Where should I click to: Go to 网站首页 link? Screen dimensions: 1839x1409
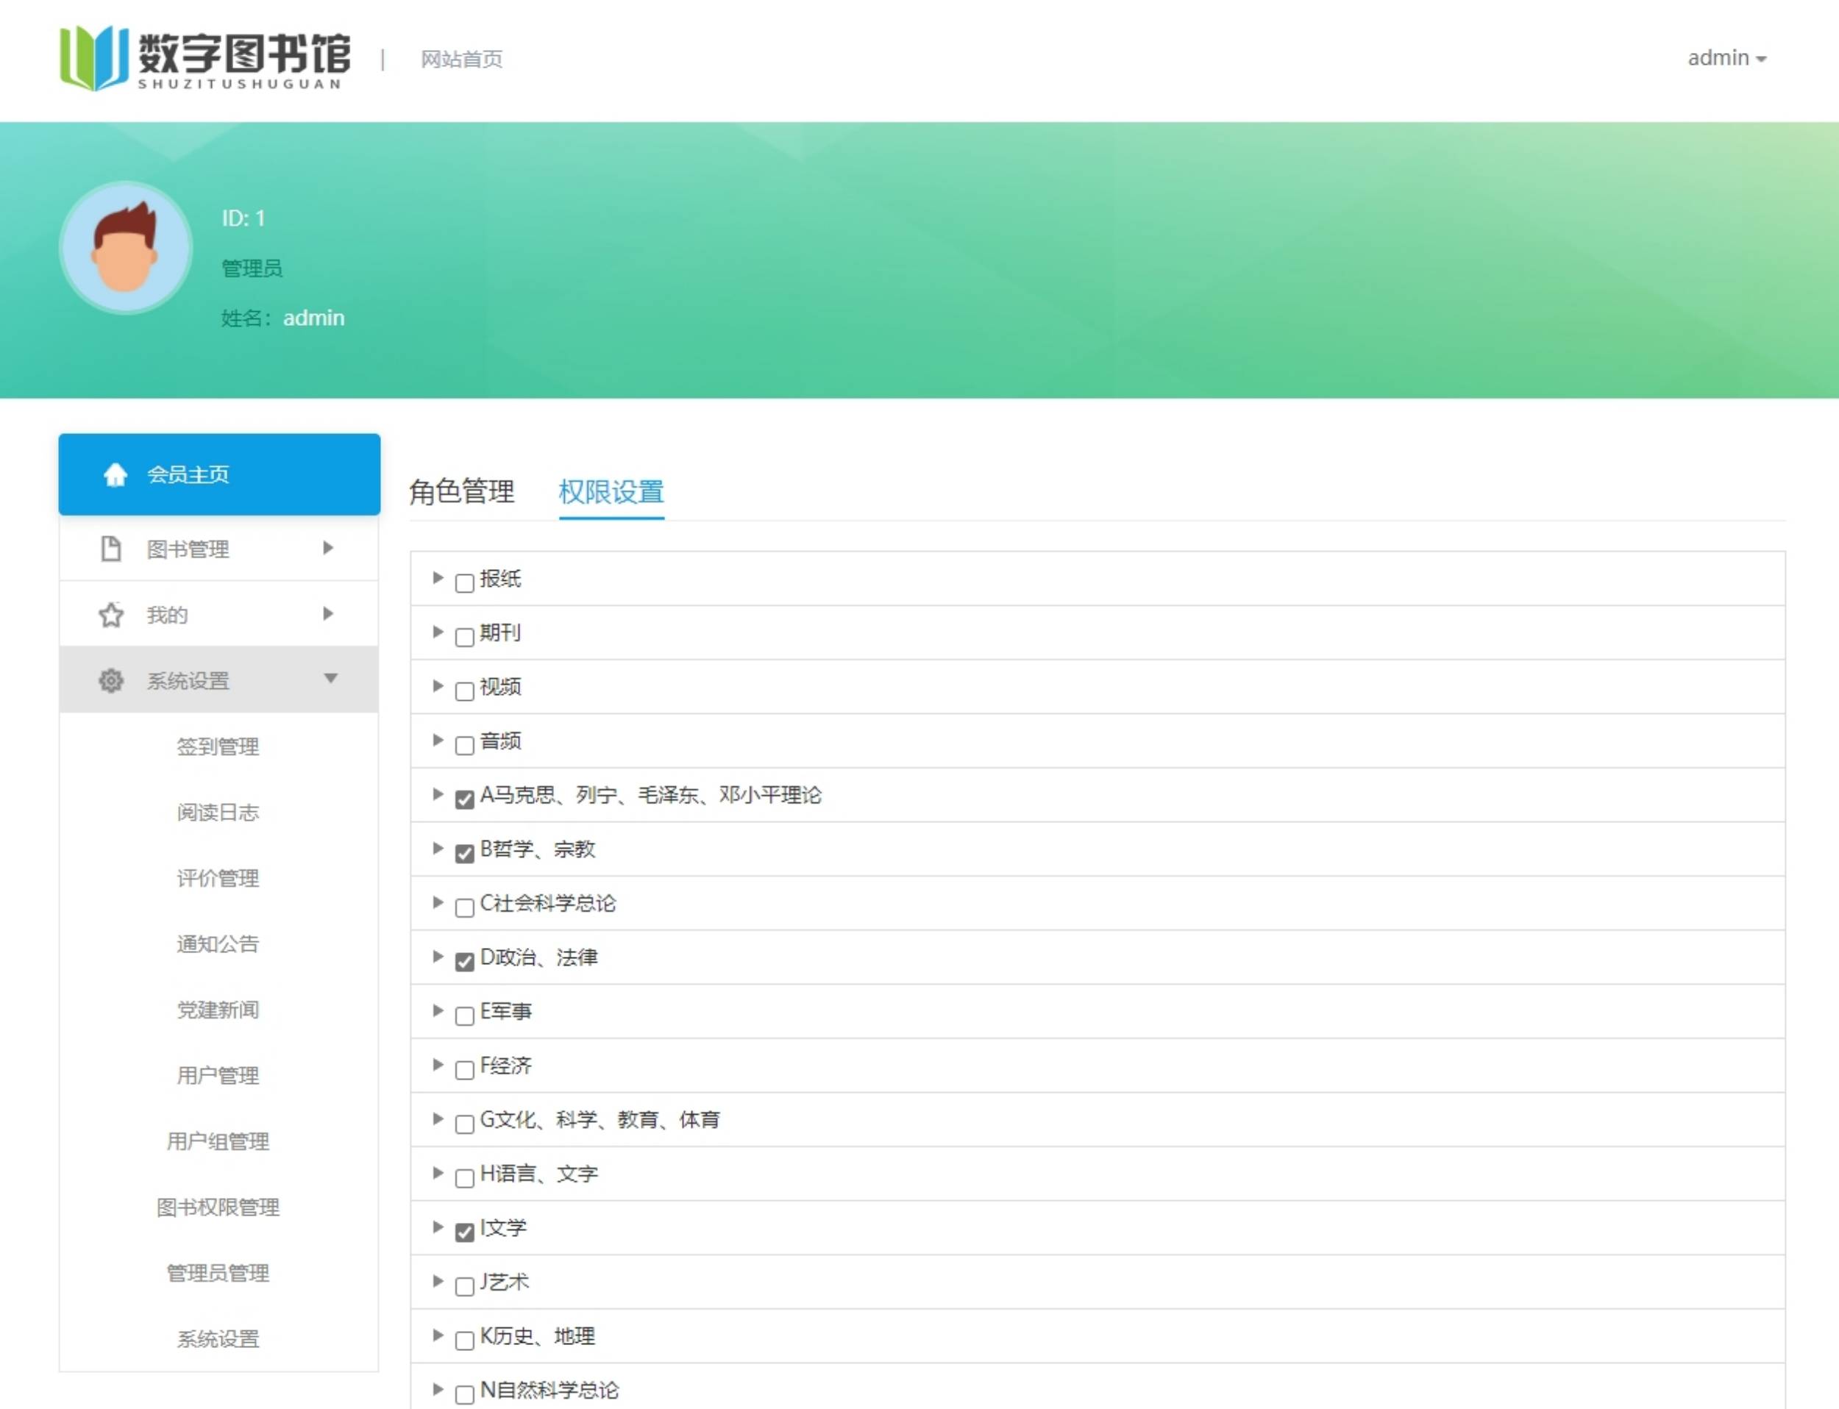[461, 59]
